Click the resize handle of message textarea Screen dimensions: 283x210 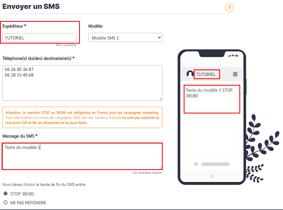point(160,167)
